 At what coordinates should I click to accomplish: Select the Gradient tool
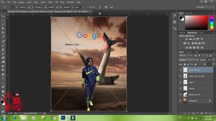(3, 62)
